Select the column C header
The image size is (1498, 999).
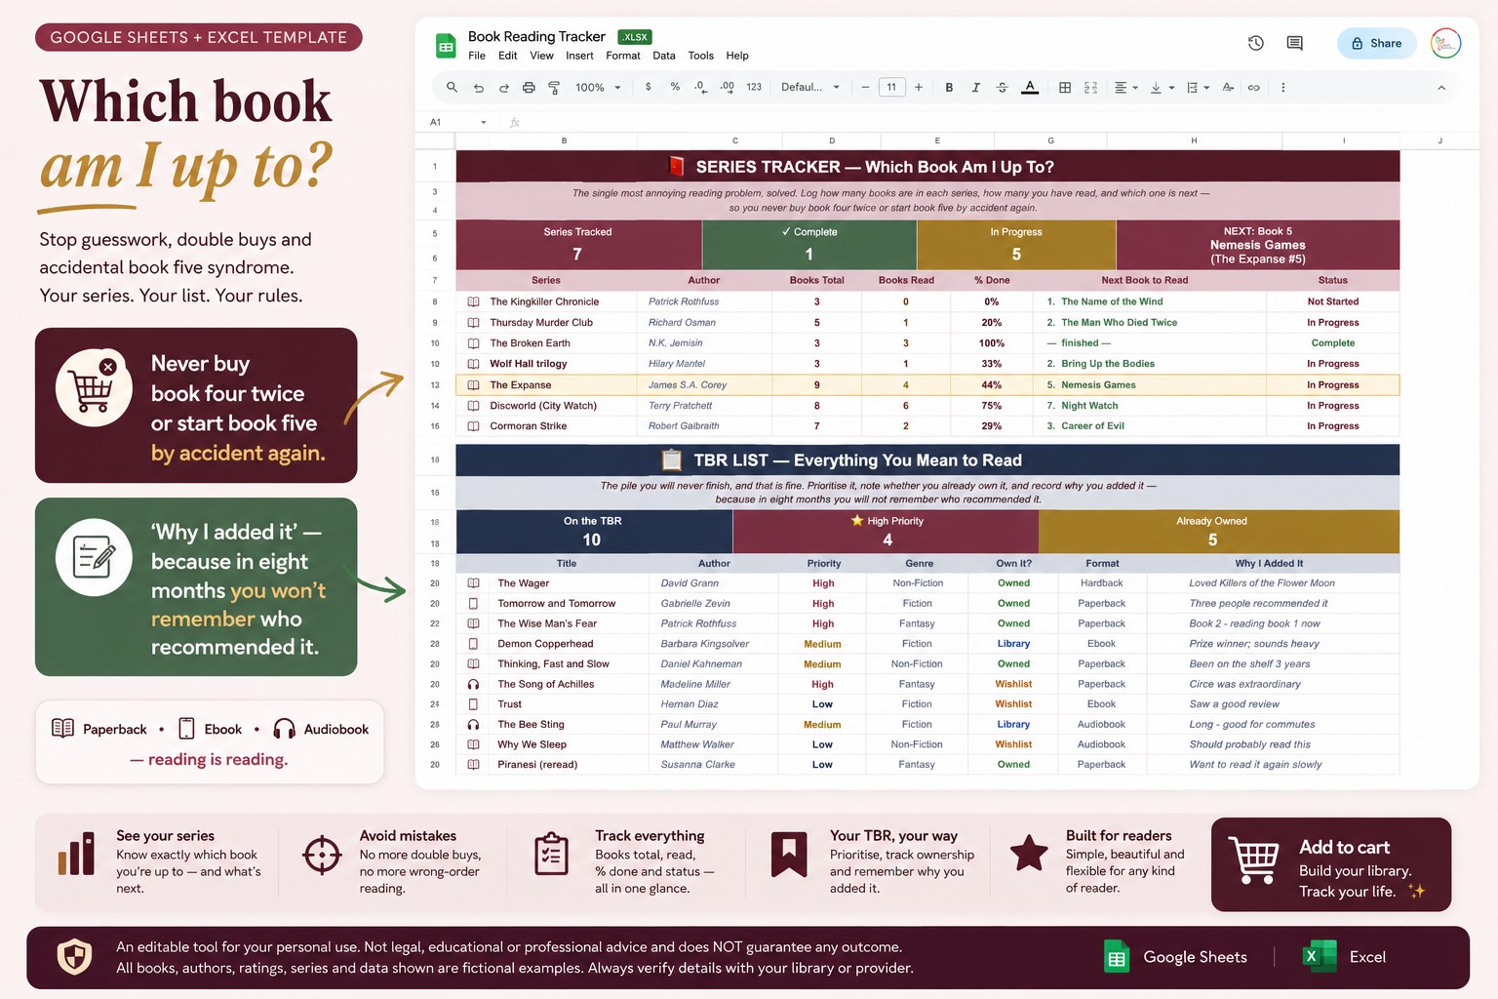(735, 140)
